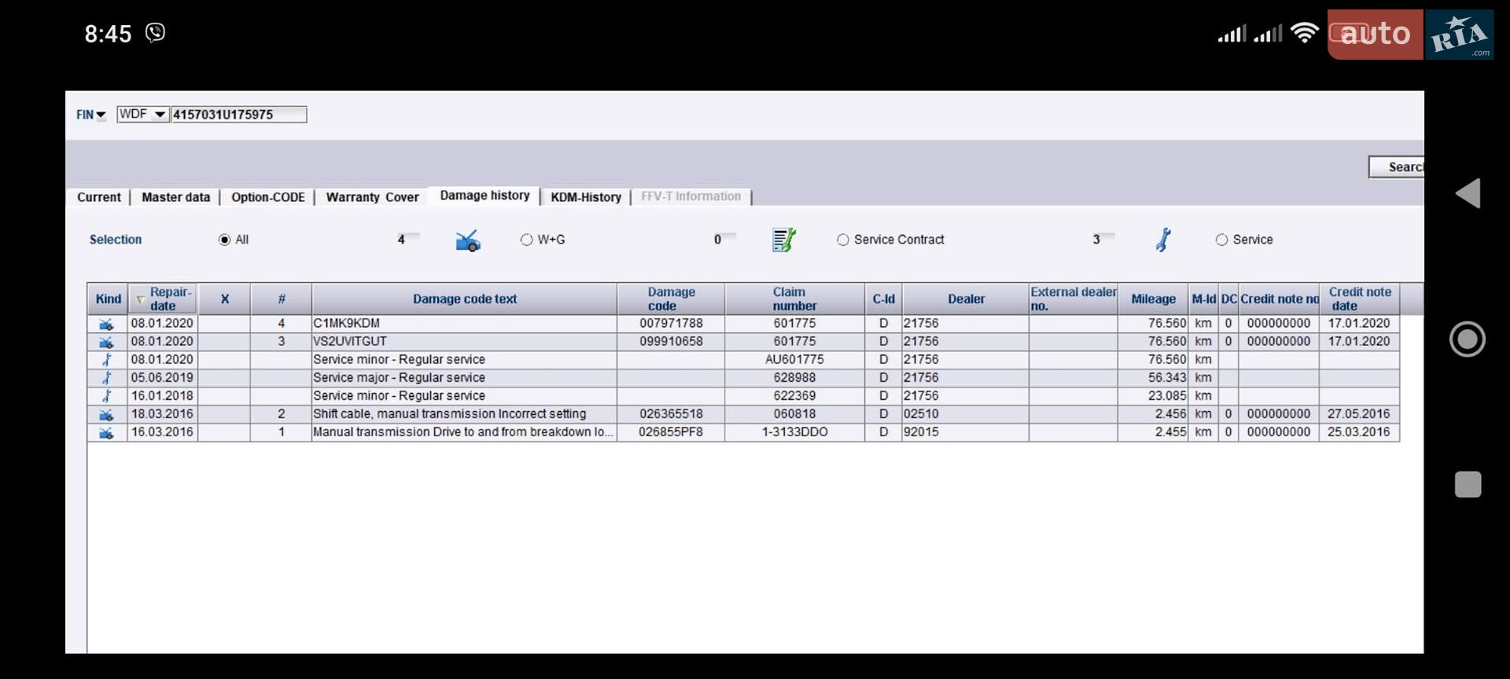
Task: Click service icon for 05.06.2019 major service
Action: [106, 378]
